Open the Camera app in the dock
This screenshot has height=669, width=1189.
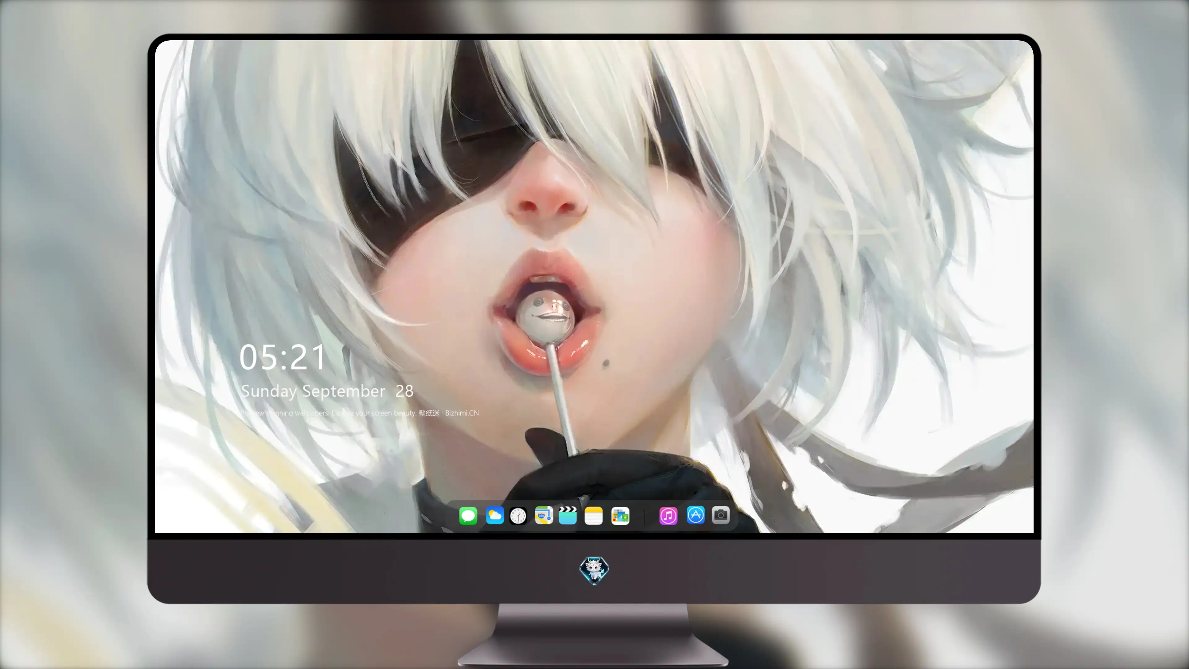(721, 515)
